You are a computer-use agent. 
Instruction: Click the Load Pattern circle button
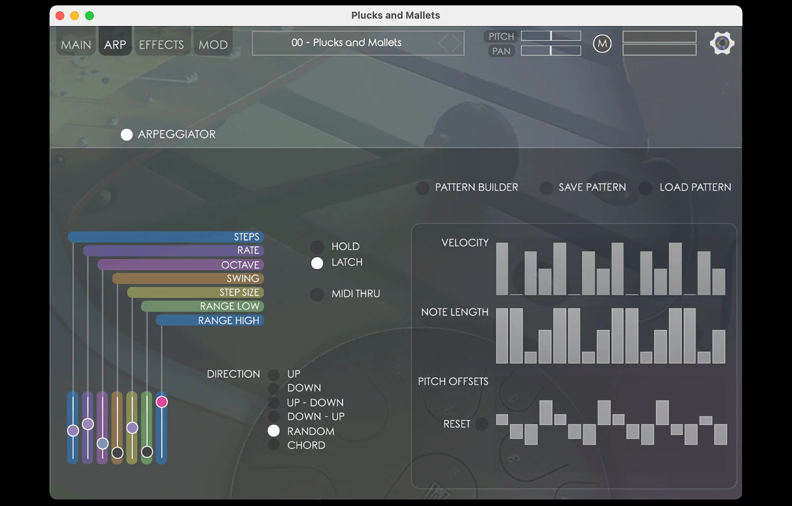click(x=645, y=188)
